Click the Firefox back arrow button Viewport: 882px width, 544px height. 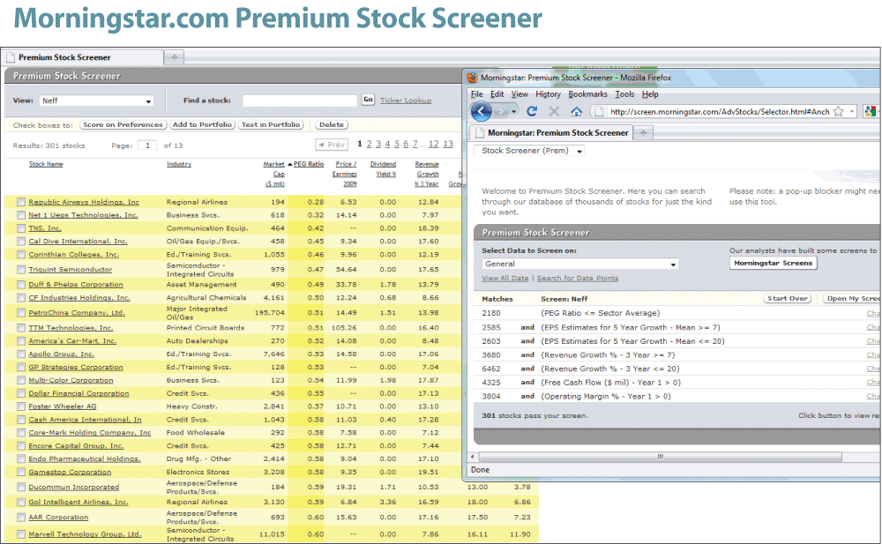[x=481, y=111]
